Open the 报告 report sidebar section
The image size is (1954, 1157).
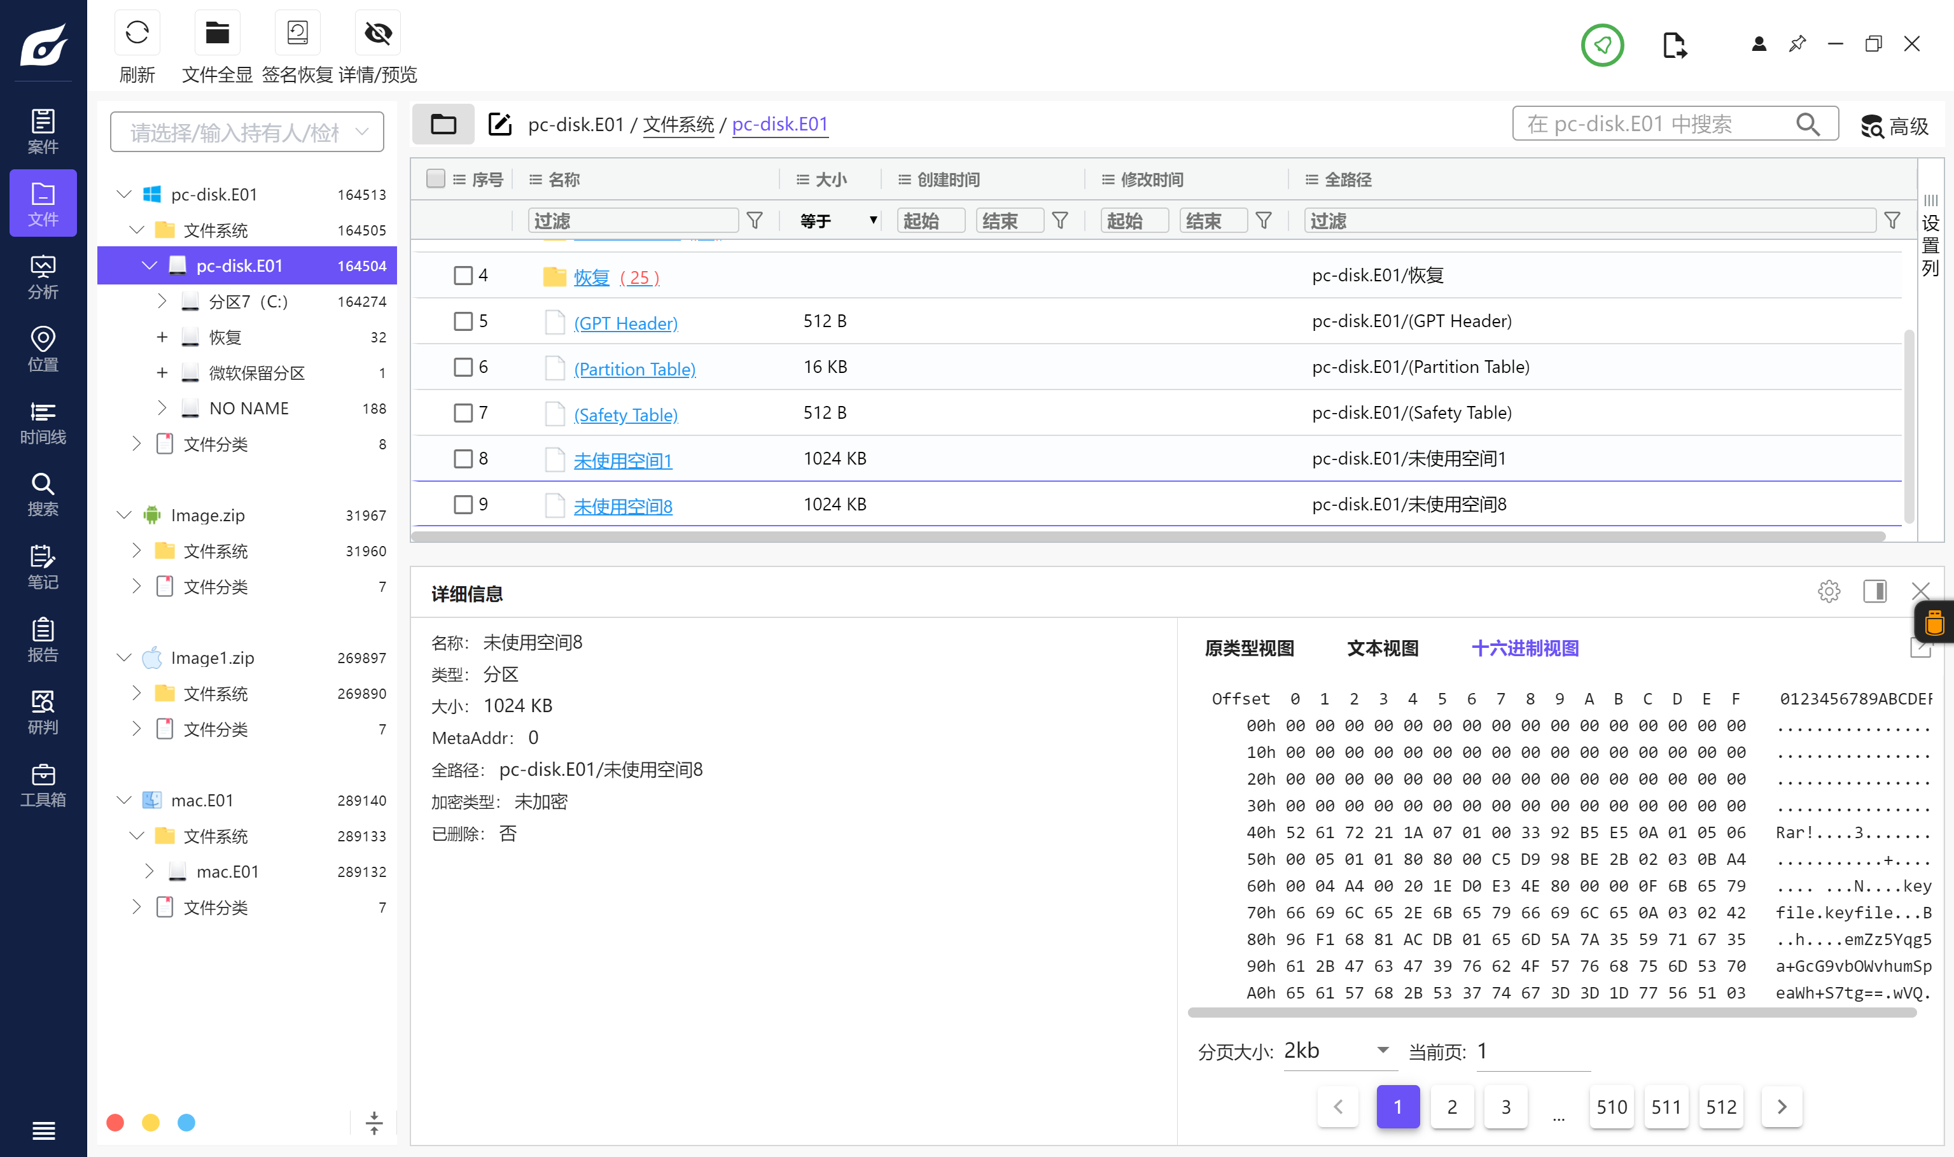43,640
